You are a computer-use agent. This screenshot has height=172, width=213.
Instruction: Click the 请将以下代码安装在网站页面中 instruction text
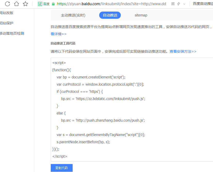tap(110, 51)
